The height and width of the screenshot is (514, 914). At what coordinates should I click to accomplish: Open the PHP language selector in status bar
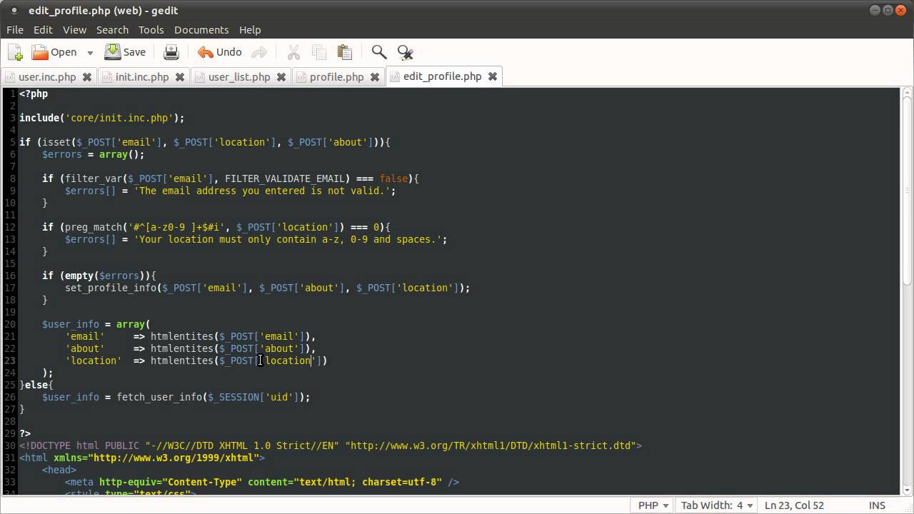tap(653, 505)
